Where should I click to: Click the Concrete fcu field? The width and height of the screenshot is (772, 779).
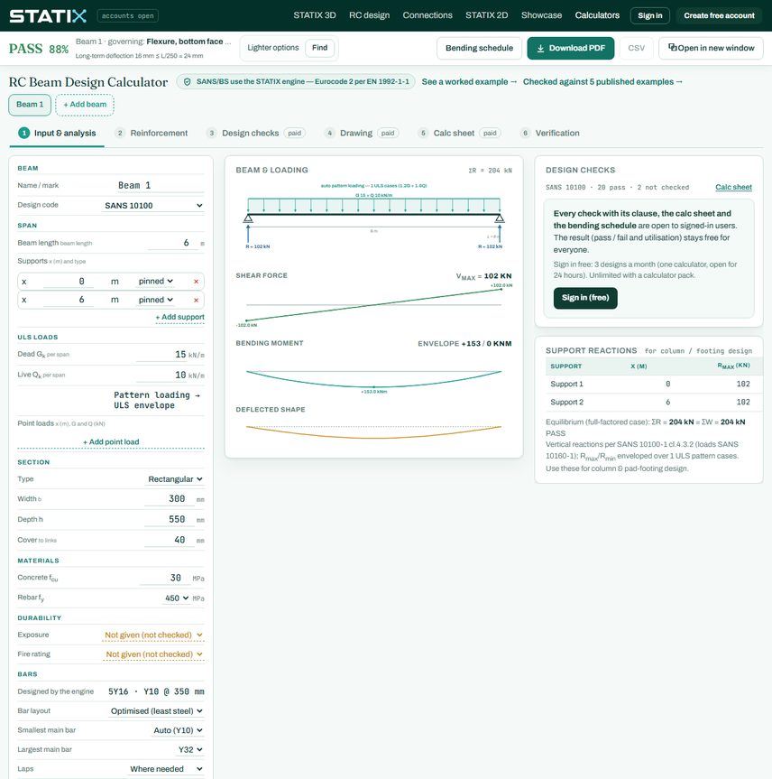coord(164,578)
